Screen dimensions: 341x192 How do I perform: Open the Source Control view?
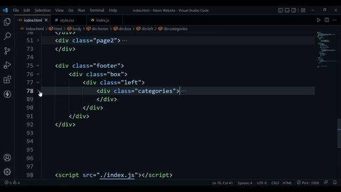click(7, 51)
